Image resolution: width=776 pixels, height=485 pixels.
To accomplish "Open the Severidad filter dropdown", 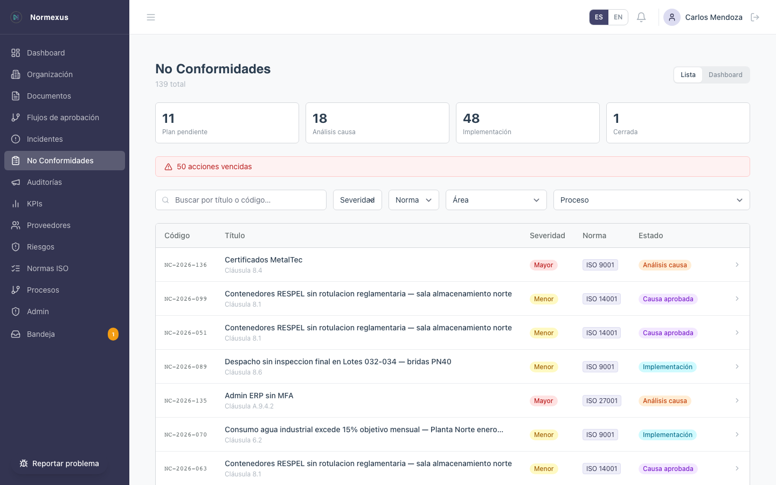I will coord(357,200).
